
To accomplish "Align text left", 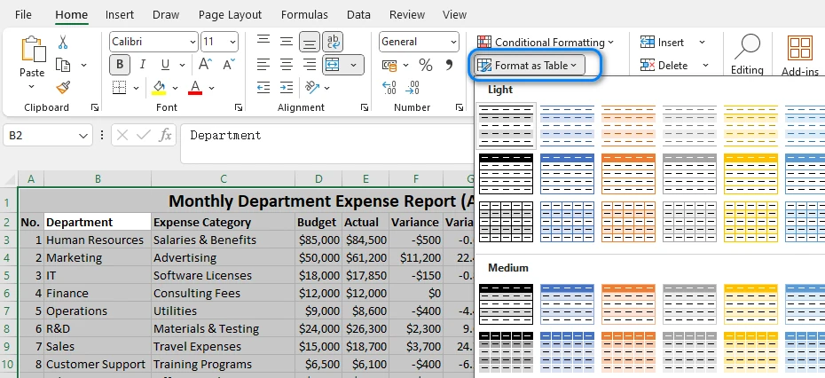I will pos(263,65).
